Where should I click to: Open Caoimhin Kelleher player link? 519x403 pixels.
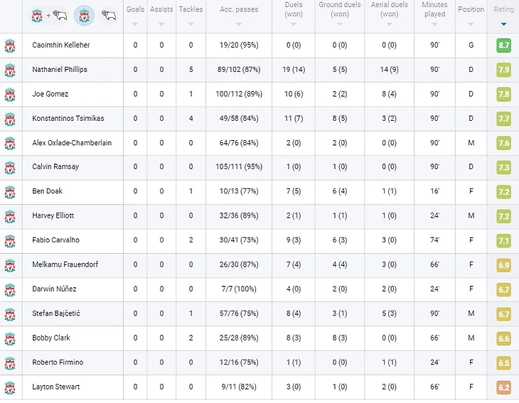click(61, 45)
